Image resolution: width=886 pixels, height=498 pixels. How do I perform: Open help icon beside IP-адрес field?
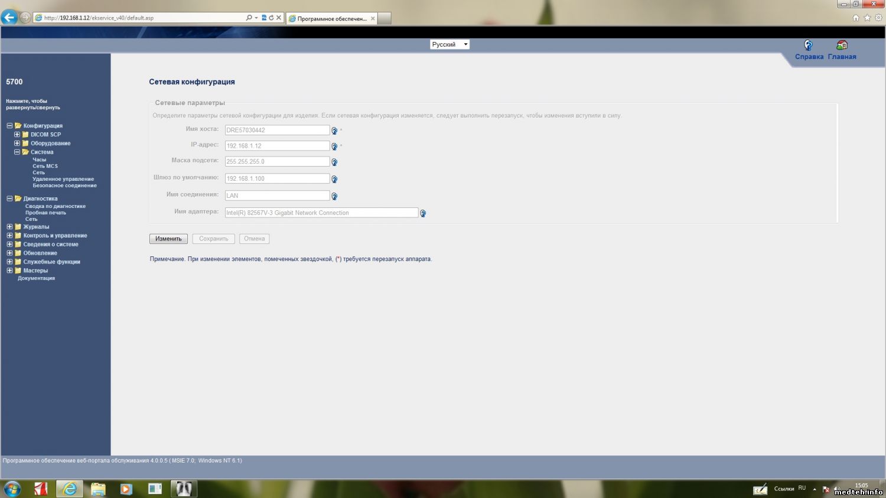(334, 147)
